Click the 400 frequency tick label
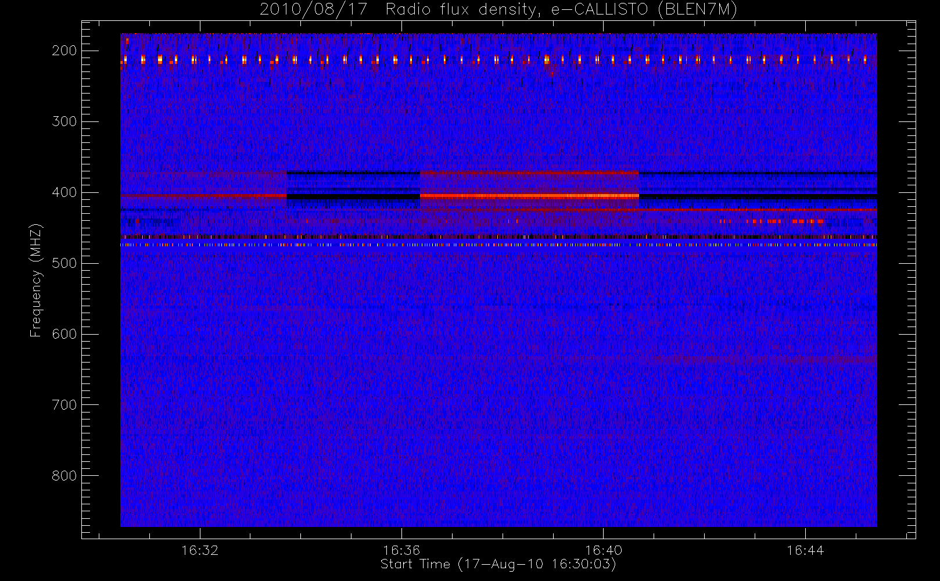The width and height of the screenshot is (940, 581). coord(64,192)
